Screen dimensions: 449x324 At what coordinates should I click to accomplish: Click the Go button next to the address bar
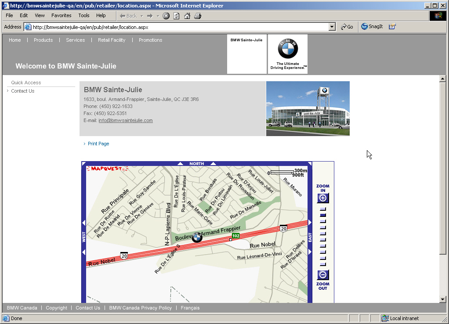[347, 27]
